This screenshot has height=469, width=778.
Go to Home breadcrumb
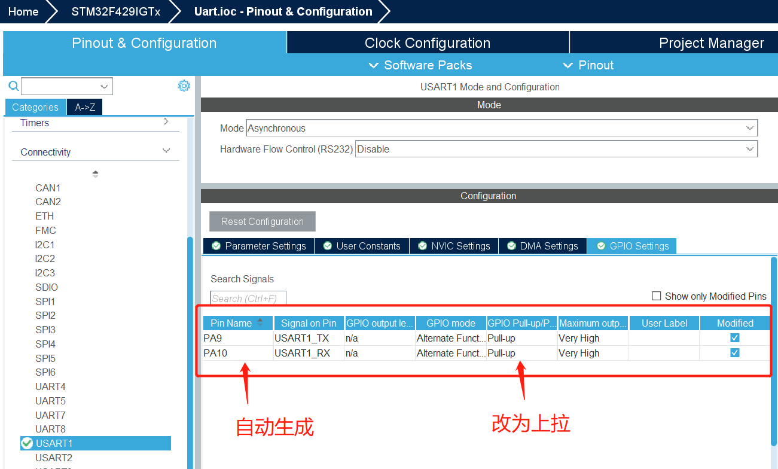23,11
